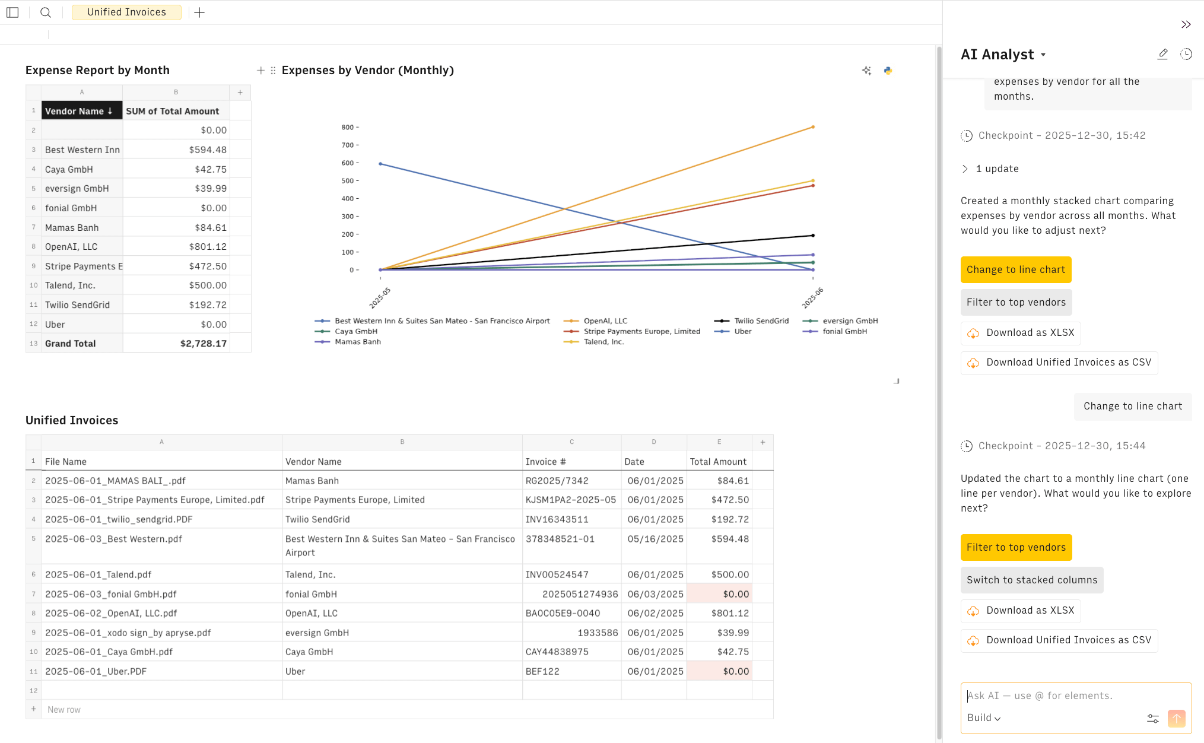Click the sparkle AI icon above the chart
This screenshot has height=743, width=1204.
(x=866, y=70)
